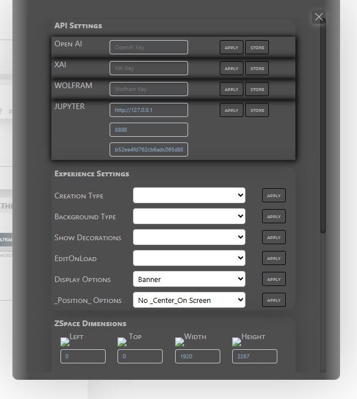Open the Background Type dropdown

coord(189,216)
